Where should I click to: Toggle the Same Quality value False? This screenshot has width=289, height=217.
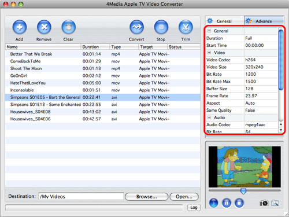click(x=261, y=111)
